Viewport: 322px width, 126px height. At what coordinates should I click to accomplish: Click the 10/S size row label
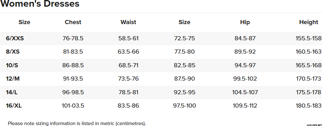12,65
